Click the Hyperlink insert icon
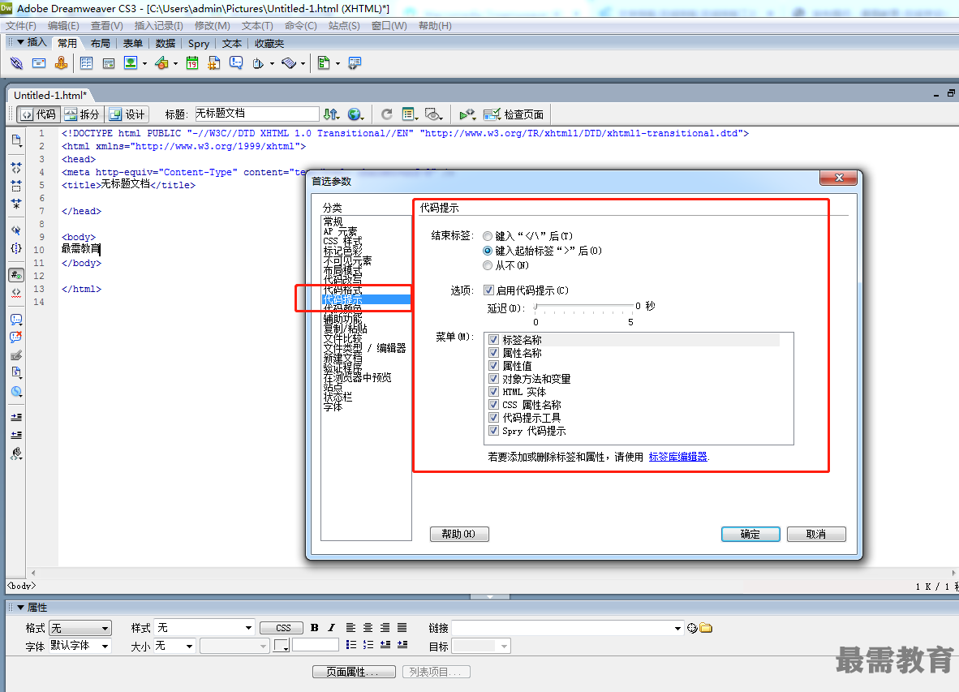Viewport: 959px width, 692px height. (x=16, y=63)
